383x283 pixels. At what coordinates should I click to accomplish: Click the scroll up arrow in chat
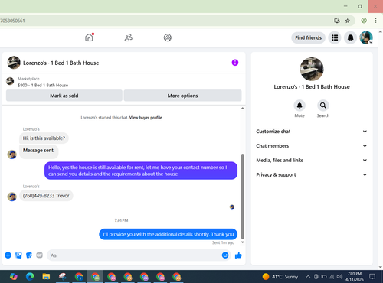242,109
